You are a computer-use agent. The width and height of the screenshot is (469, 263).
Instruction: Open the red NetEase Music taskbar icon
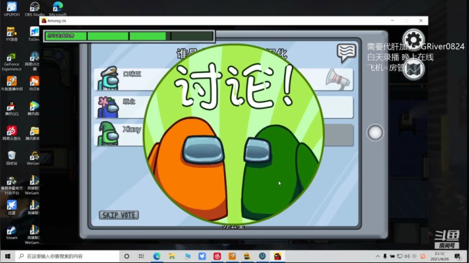click(217, 256)
